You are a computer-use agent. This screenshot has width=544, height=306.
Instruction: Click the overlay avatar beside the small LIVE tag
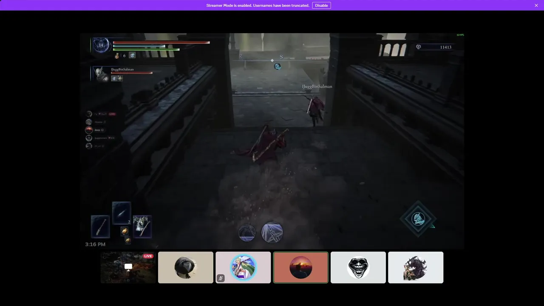pyautogui.click(x=89, y=114)
